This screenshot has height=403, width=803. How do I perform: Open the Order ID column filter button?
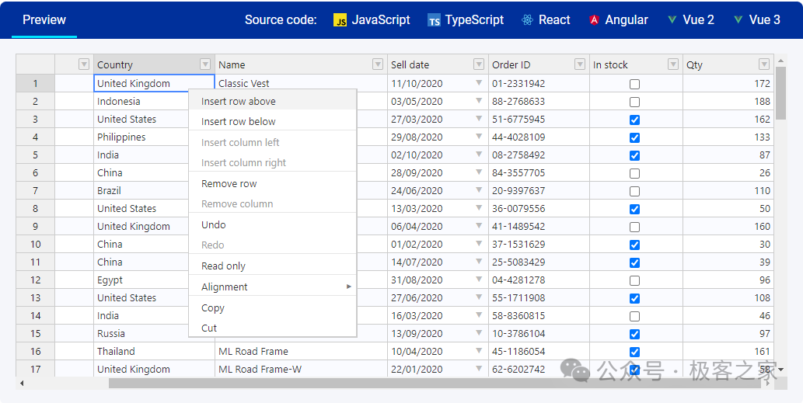[580, 64]
